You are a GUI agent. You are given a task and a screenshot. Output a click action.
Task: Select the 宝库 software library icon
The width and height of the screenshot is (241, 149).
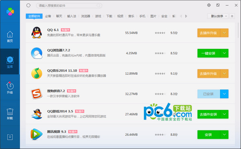point(10,62)
